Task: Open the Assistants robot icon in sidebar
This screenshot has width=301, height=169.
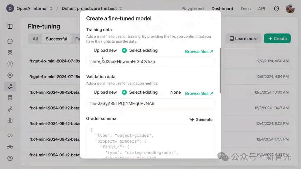Action: (10, 53)
